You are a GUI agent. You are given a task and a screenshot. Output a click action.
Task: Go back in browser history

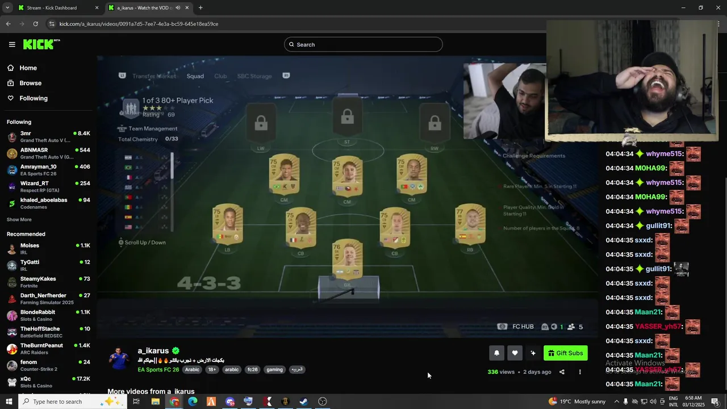(8, 24)
